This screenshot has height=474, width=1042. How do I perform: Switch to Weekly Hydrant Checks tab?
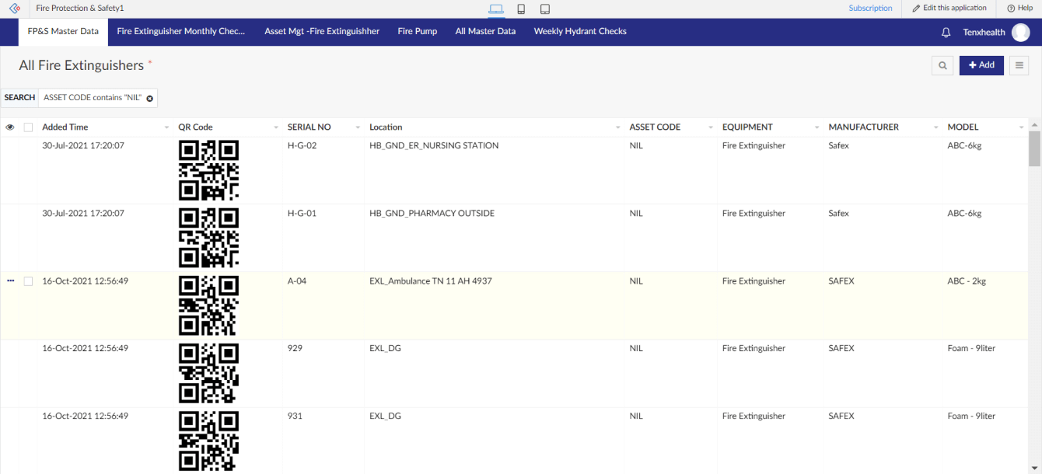click(x=580, y=32)
